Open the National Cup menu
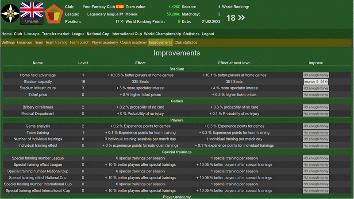This screenshot has width=354, height=199. pos(98,34)
